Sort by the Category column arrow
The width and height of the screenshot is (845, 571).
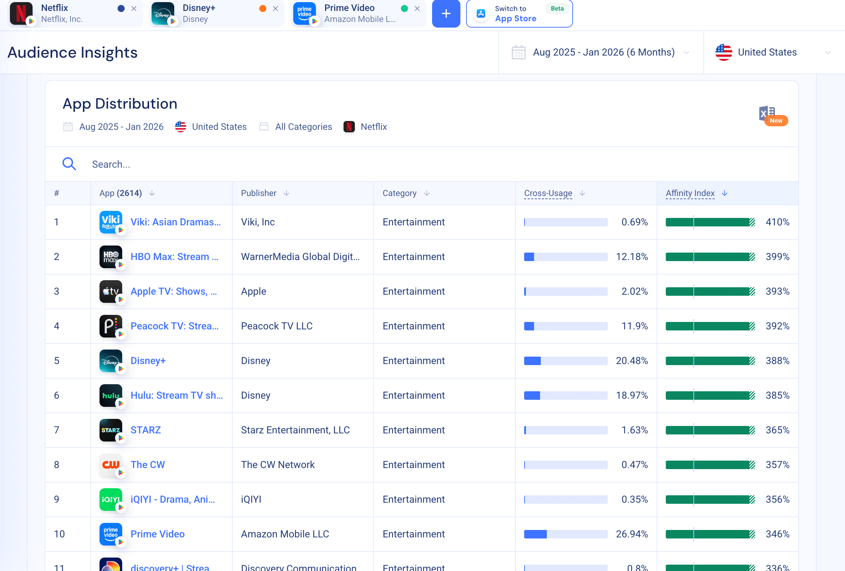click(x=427, y=193)
